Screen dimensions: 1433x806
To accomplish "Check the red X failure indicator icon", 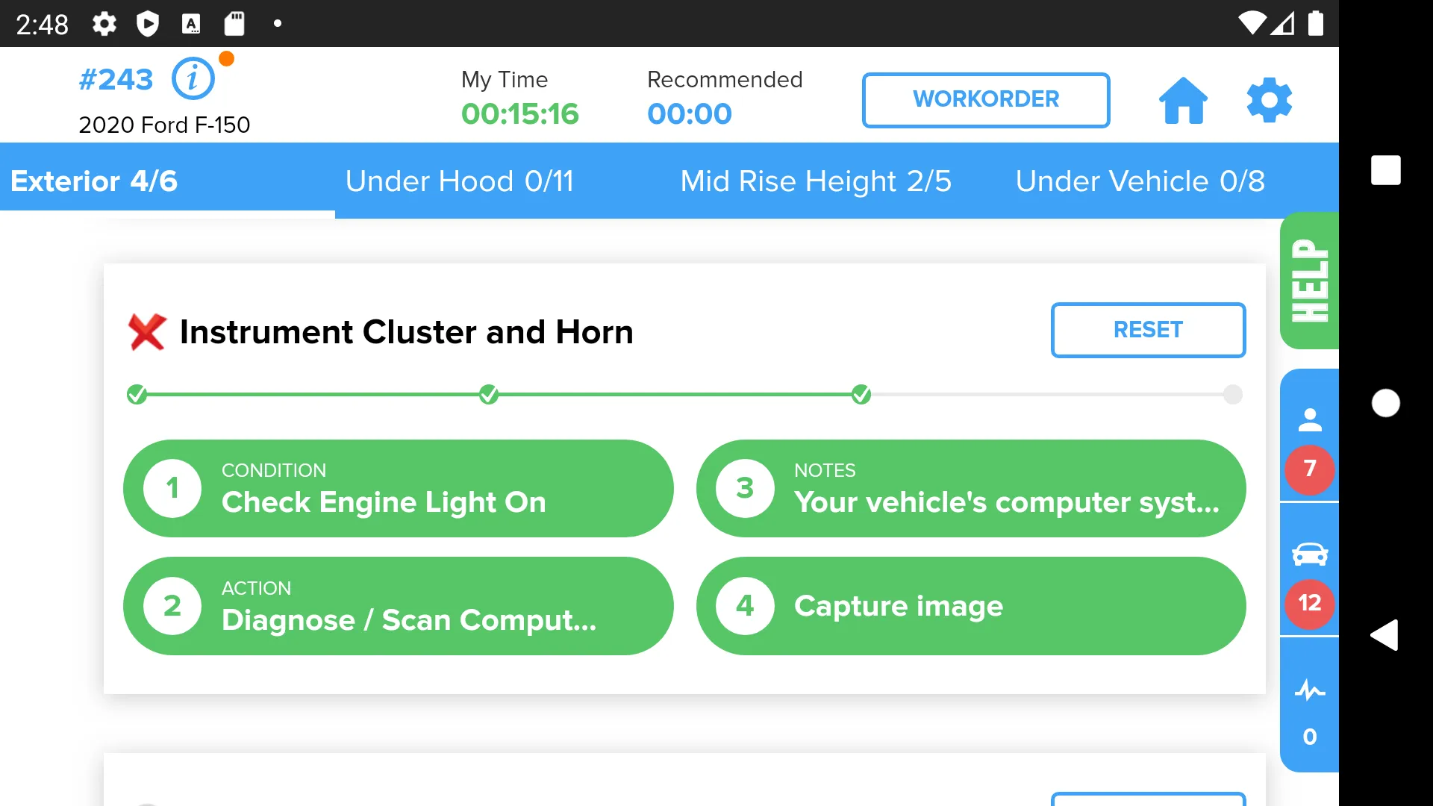I will (x=149, y=331).
